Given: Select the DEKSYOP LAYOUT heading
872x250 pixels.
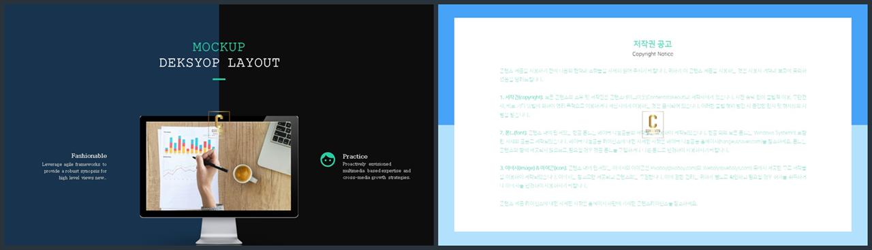Looking at the screenshot, I should click(219, 63).
